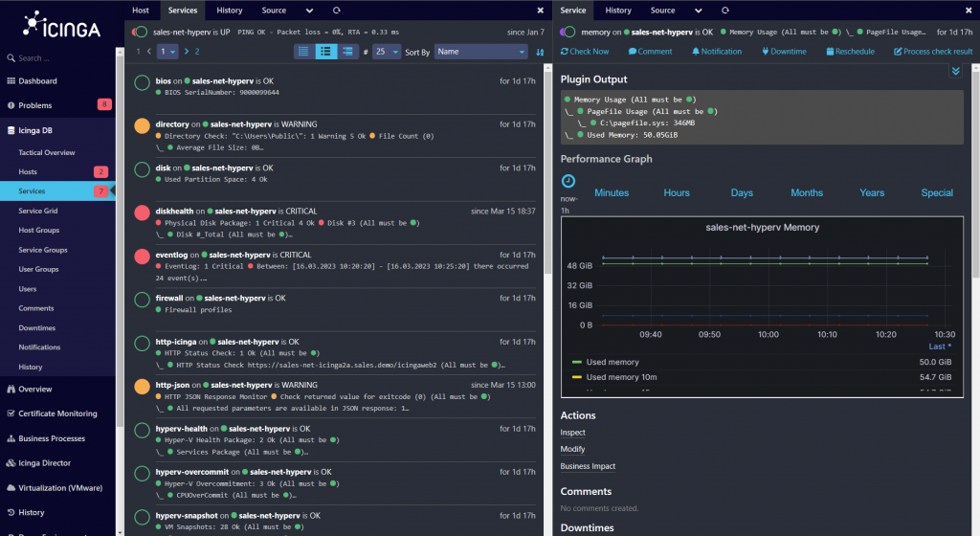The height and width of the screenshot is (536, 980).
Task: Open the Hosts list
Action: click(x=28, y=171)
